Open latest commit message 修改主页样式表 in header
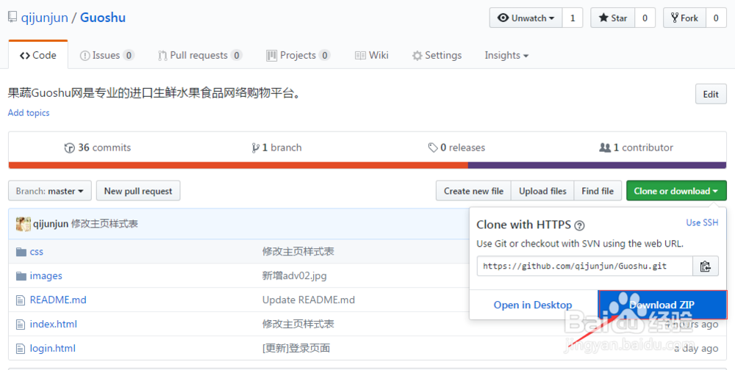This screenshot has width=735, height=370. 104,224
